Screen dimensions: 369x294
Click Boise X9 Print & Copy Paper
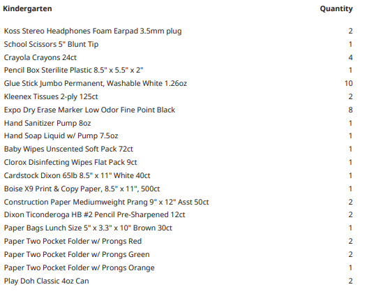click(82, 189)
